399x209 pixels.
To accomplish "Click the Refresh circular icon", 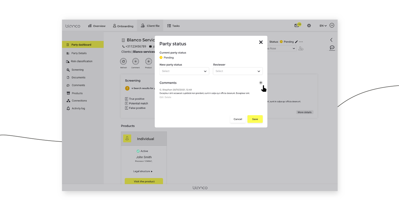I will (123, 62).
